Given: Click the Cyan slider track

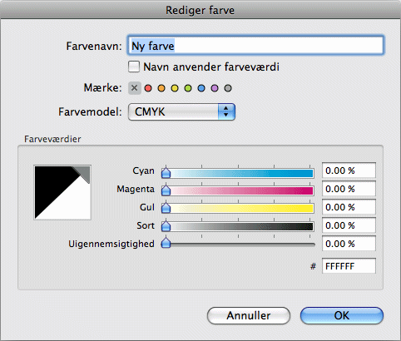Looking at the screenshot, I should click(241, 173).
